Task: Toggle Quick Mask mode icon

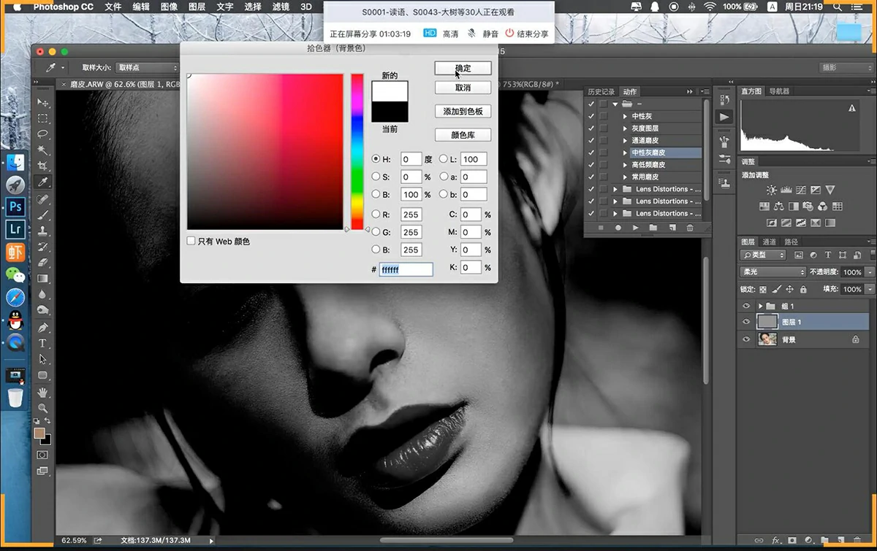Action: (x=42, y=455)
